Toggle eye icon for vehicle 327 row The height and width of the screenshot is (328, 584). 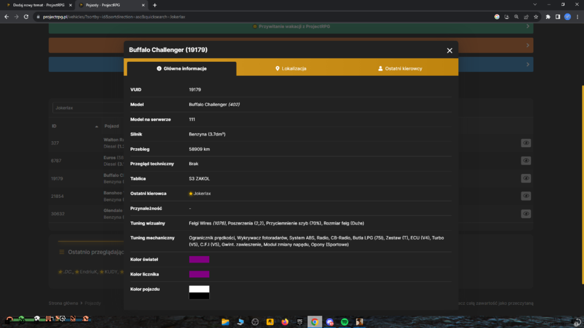[x=526, y=143]
